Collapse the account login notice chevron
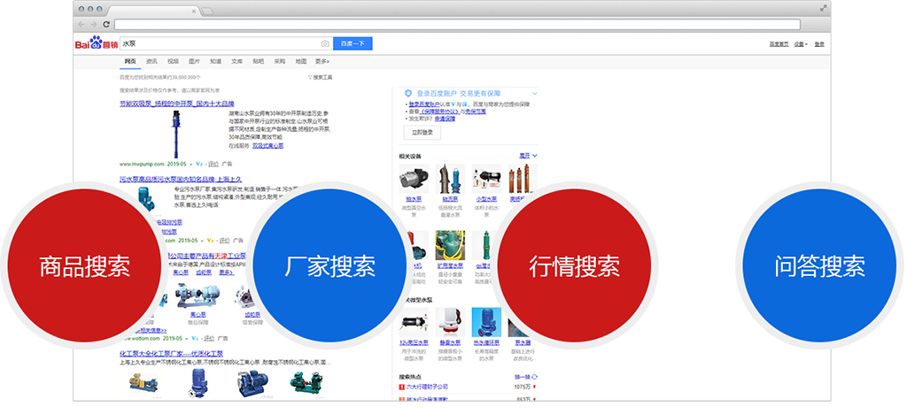The height and width of the screenshot is (414, 907). [x=533, y=92]
